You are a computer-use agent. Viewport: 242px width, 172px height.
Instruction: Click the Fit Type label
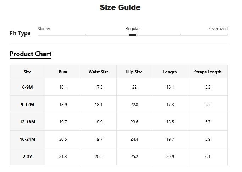click(20, 34)
